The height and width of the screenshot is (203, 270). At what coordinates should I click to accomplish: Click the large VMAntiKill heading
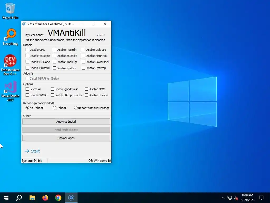coord(67,33)
